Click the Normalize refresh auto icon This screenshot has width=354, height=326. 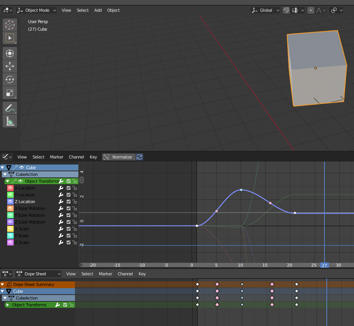click(139, 157)
